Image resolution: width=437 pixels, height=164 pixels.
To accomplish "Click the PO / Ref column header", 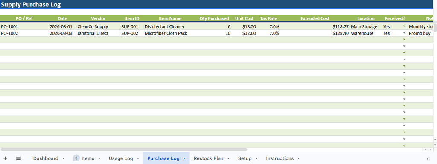I will [24, 18].
